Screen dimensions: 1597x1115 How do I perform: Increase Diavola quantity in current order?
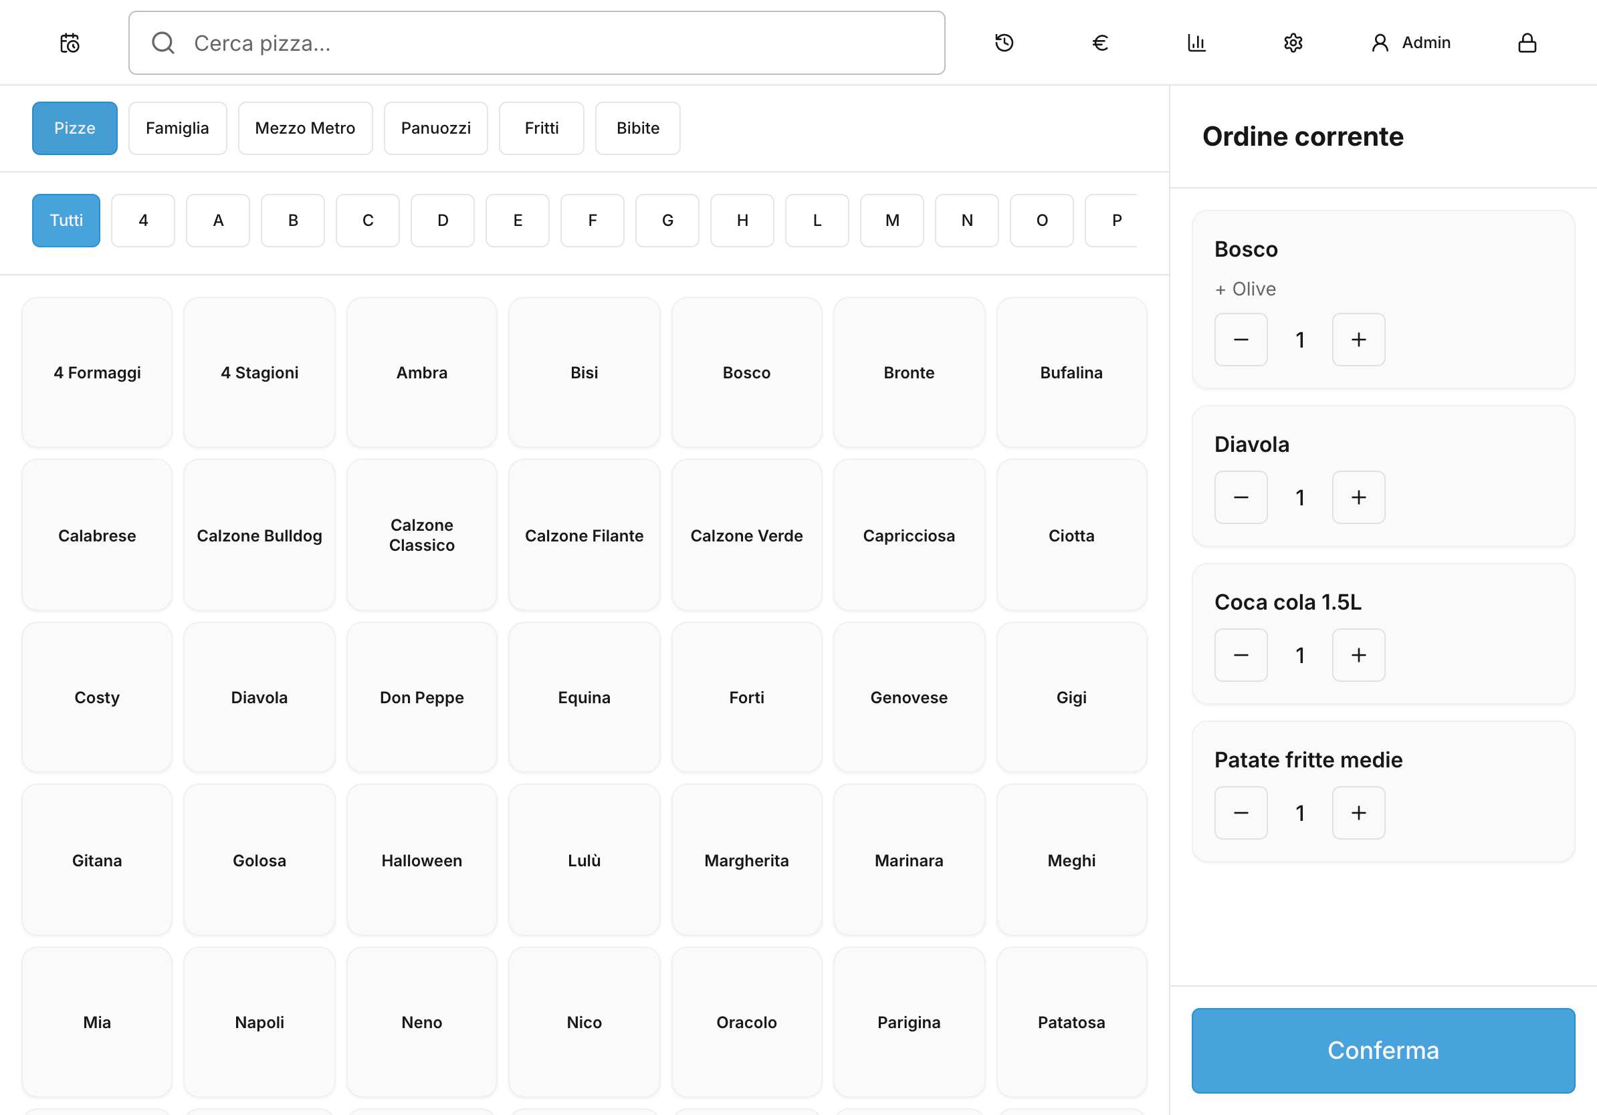pyautogui.click(x=1358, y=498)
